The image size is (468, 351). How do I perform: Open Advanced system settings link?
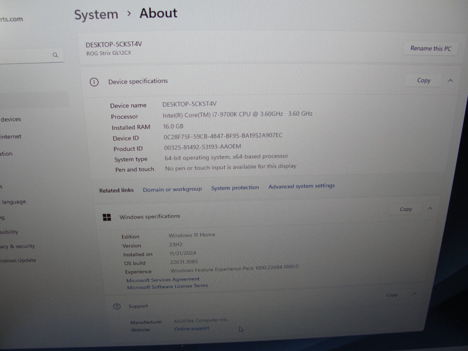[302, 186]
